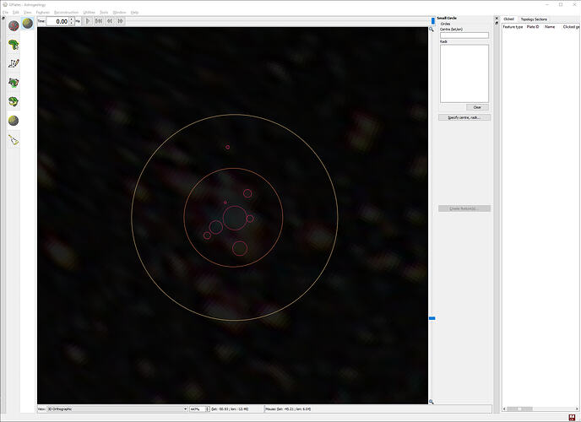Step the animation forward one frame
581x422 pixels.
121,21
